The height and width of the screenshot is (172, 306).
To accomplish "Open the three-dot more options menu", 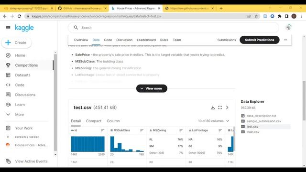I will (x=285, y=40).
